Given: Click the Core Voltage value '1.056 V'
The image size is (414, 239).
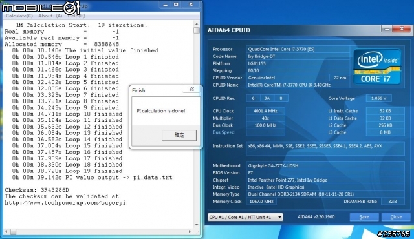Looking at the screenshot, I should coord(378,98).
